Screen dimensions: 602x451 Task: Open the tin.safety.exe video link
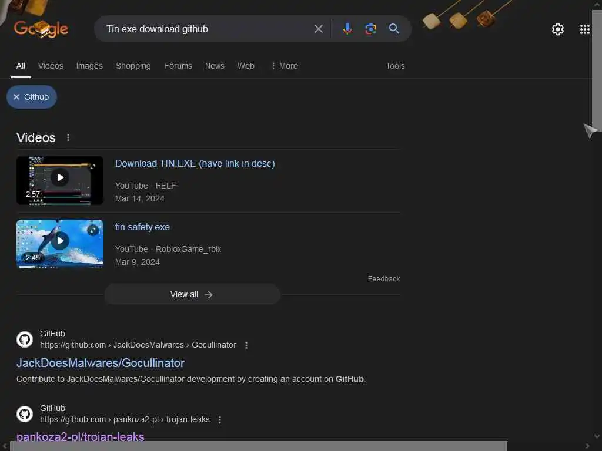click(142, 227)
